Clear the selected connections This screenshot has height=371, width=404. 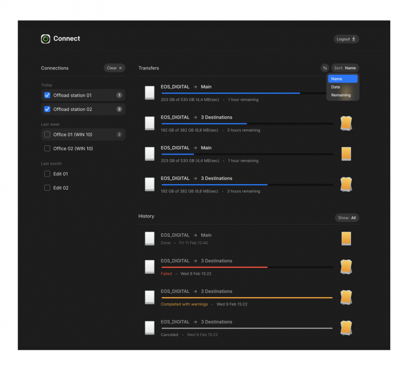114,68
